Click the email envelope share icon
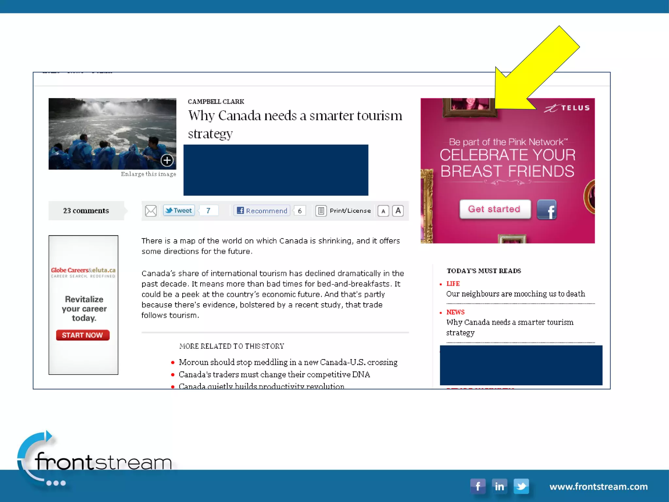The width and height of the screenshot is (669, 502). [151, 211]
